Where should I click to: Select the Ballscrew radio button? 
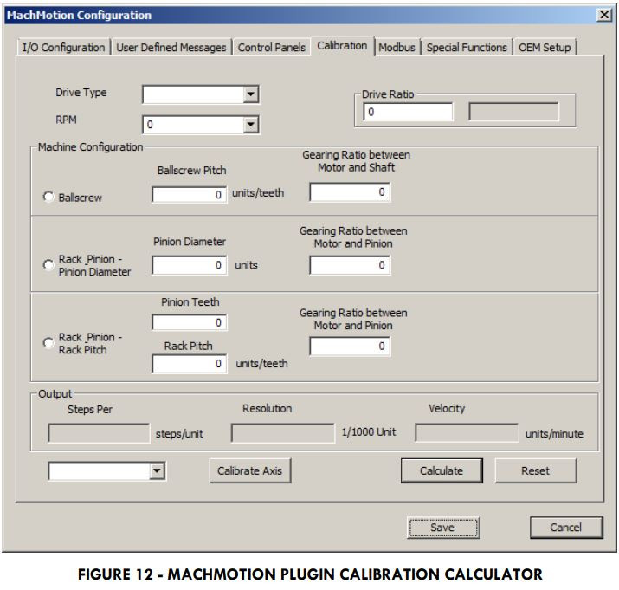tap(48, 197)
